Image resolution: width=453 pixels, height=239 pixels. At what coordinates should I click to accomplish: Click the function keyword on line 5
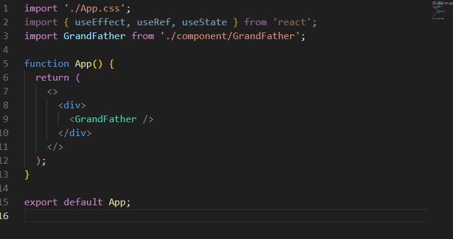point(46,64)
